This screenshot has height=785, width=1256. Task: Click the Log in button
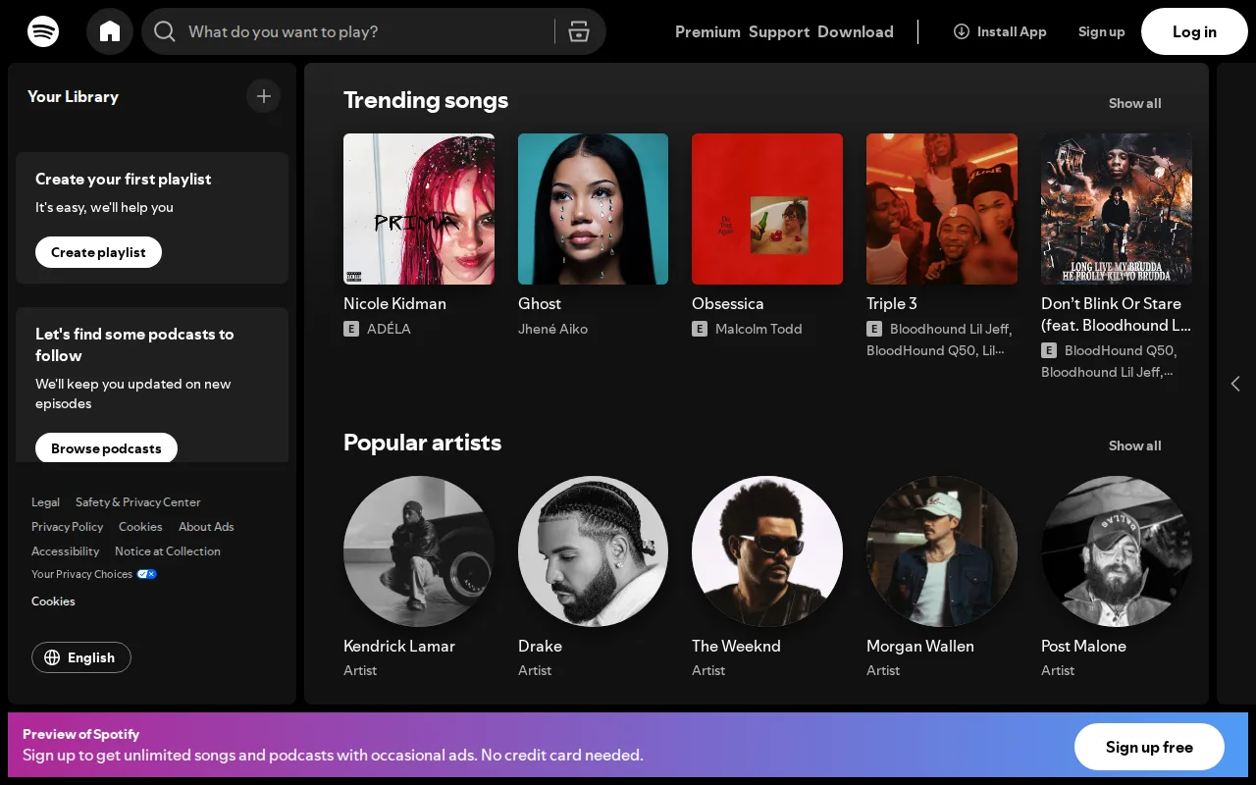(x=1194, y=31)
